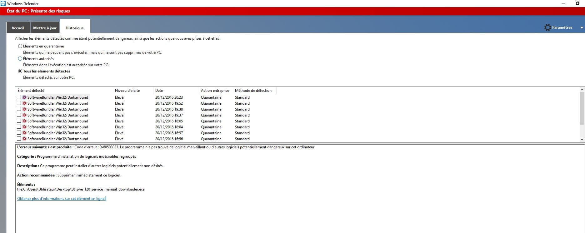Select the Éléments autorisés radio button
Screen dimensions: 585x233
20,59
